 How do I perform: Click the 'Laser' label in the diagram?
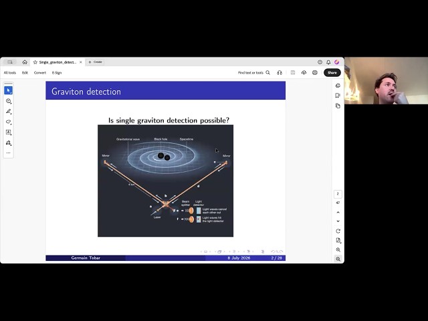[157, 217]
